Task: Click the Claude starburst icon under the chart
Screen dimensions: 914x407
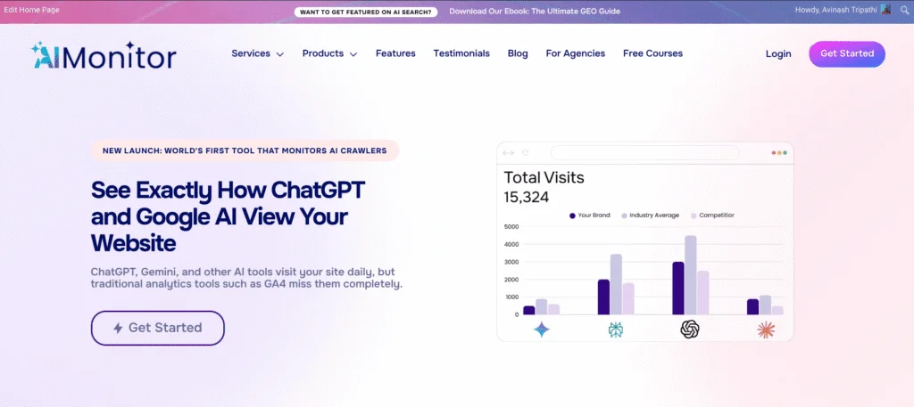Action: pos(766,330)
